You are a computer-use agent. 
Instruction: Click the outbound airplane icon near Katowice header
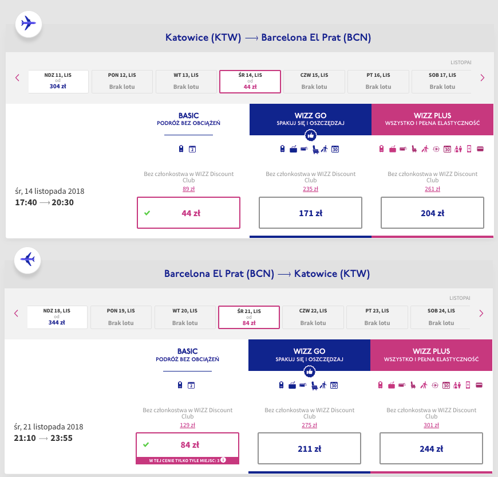click(29, 24)
